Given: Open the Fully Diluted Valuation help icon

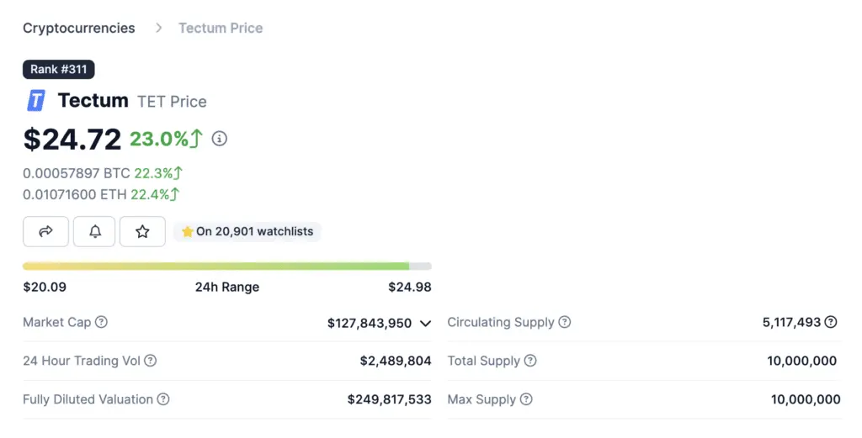Looking at the screenshot, I should pyautogui.click(x=163, y=399).
